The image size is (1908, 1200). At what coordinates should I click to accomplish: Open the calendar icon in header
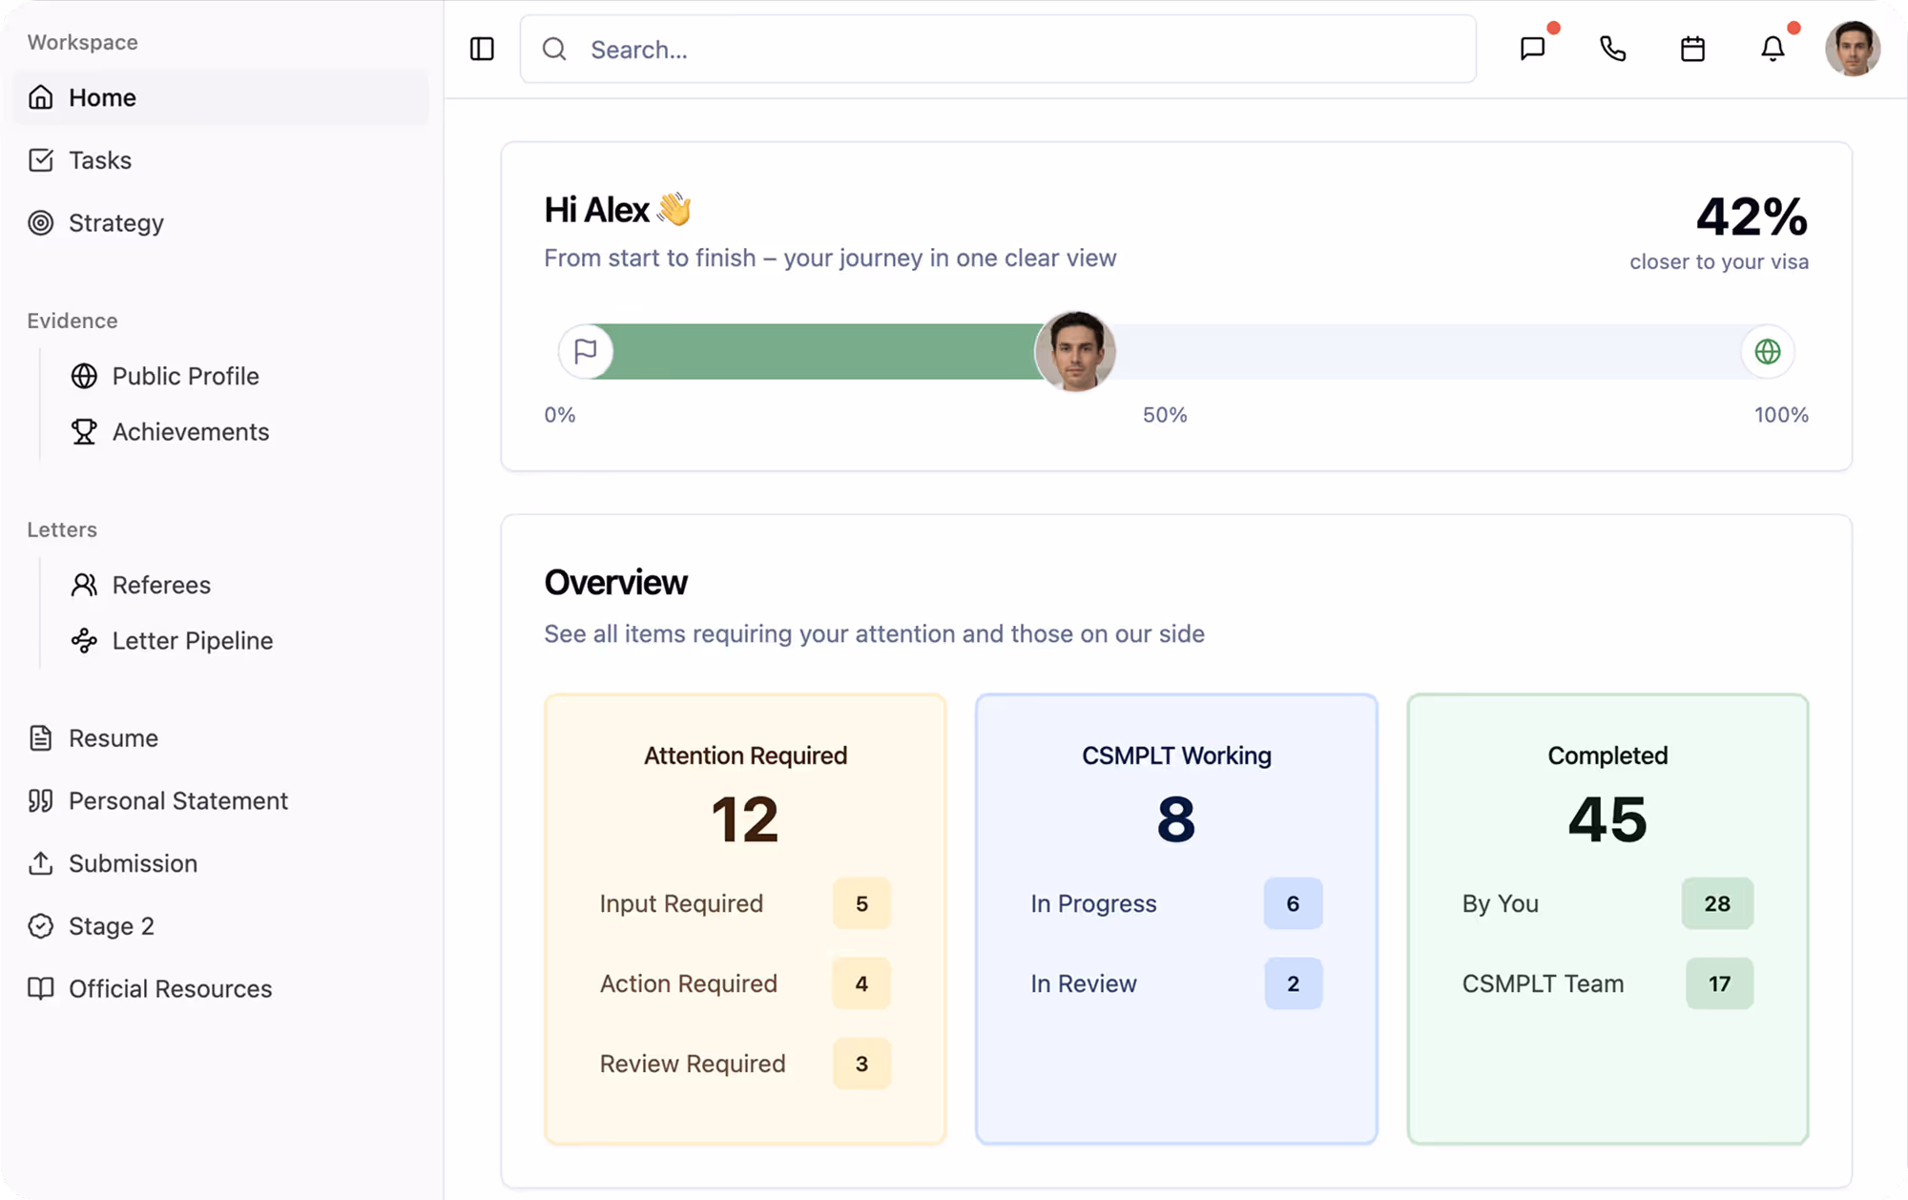(x=1692, y=49)
